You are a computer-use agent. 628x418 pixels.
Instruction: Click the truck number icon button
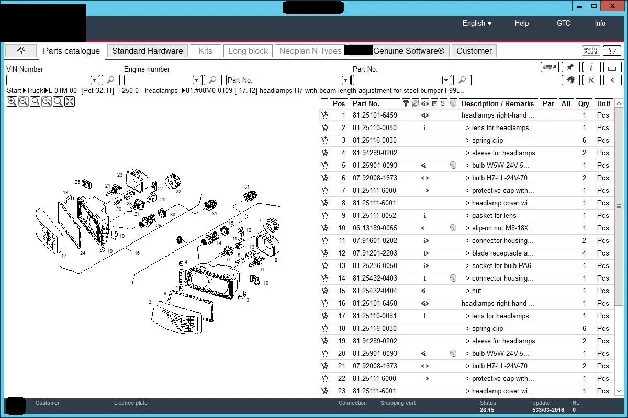(549, 67)
